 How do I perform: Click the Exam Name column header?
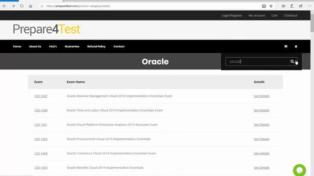pos(76,82)
